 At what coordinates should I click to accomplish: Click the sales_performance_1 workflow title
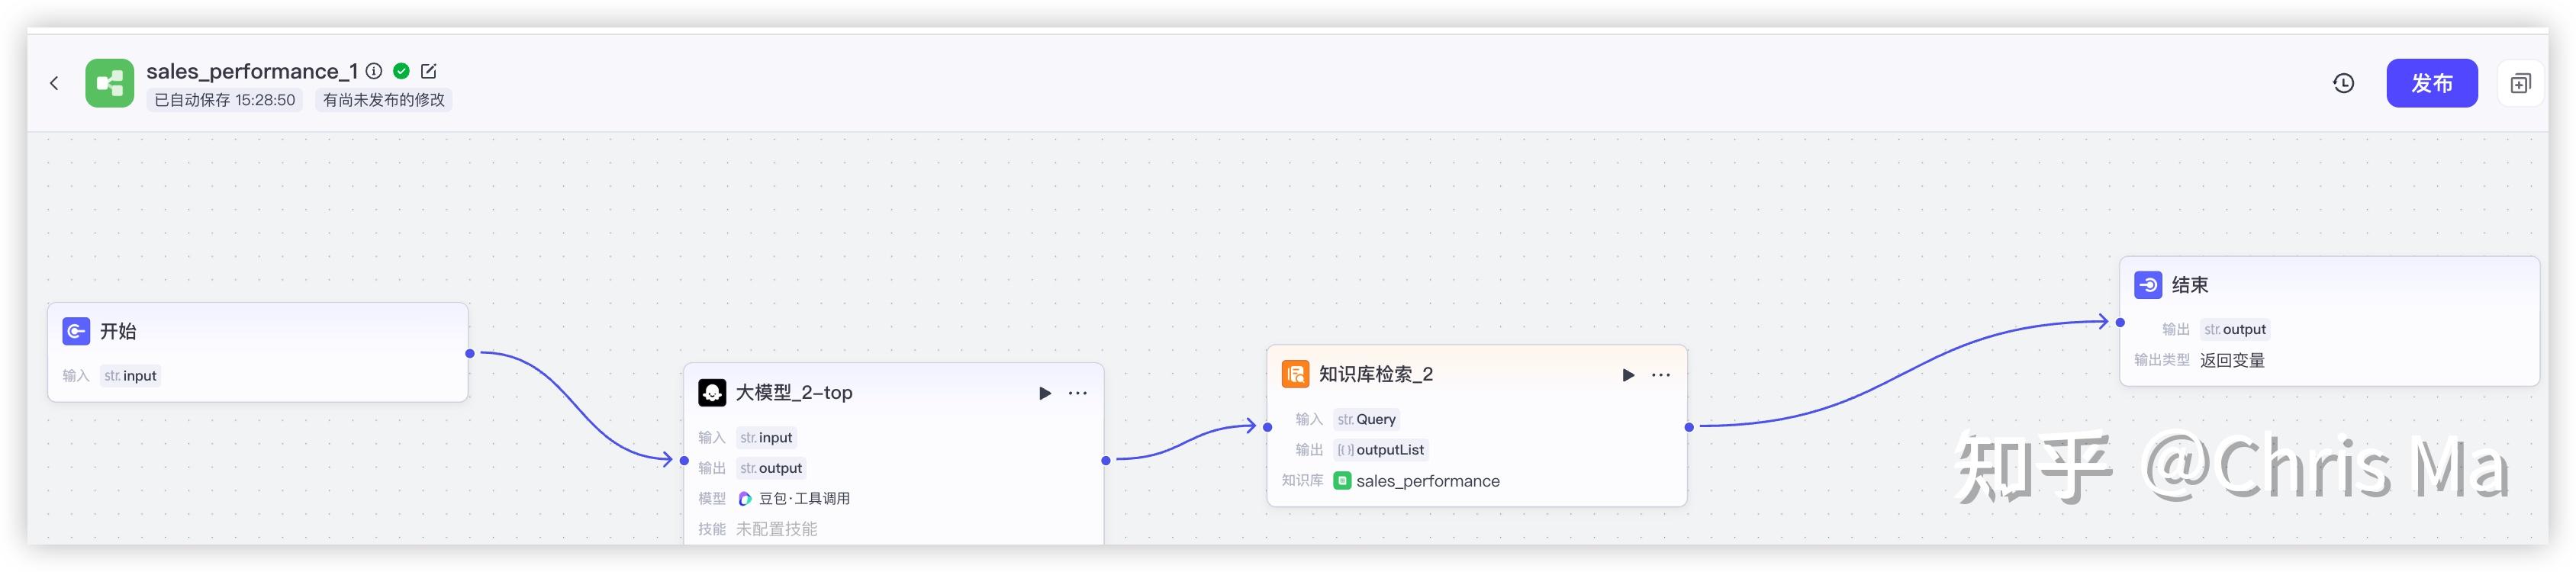coord(252,71)
